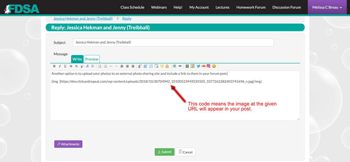Viewport: 350px width, 162px height.
Task: Embed an Instagram post
Action: (x=208, y=66)
